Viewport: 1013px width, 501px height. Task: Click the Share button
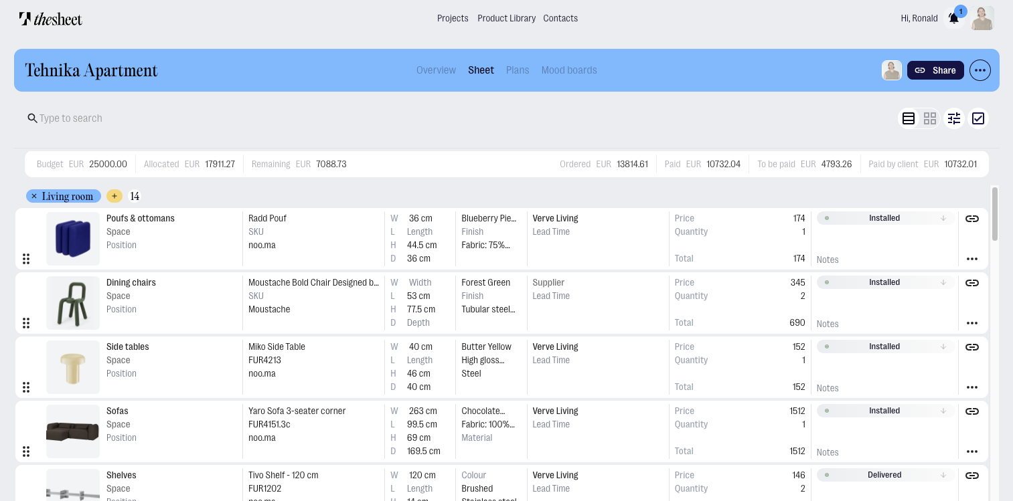[x=935, y=70]
